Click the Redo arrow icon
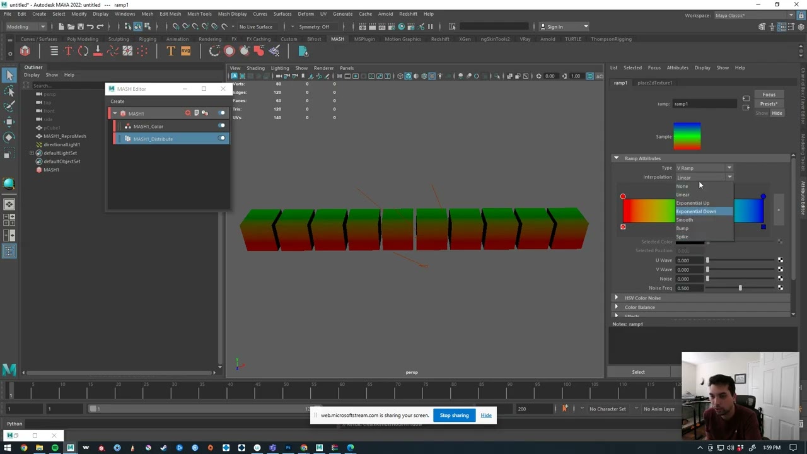The image size is (807, 454). [x=100, y=26]
